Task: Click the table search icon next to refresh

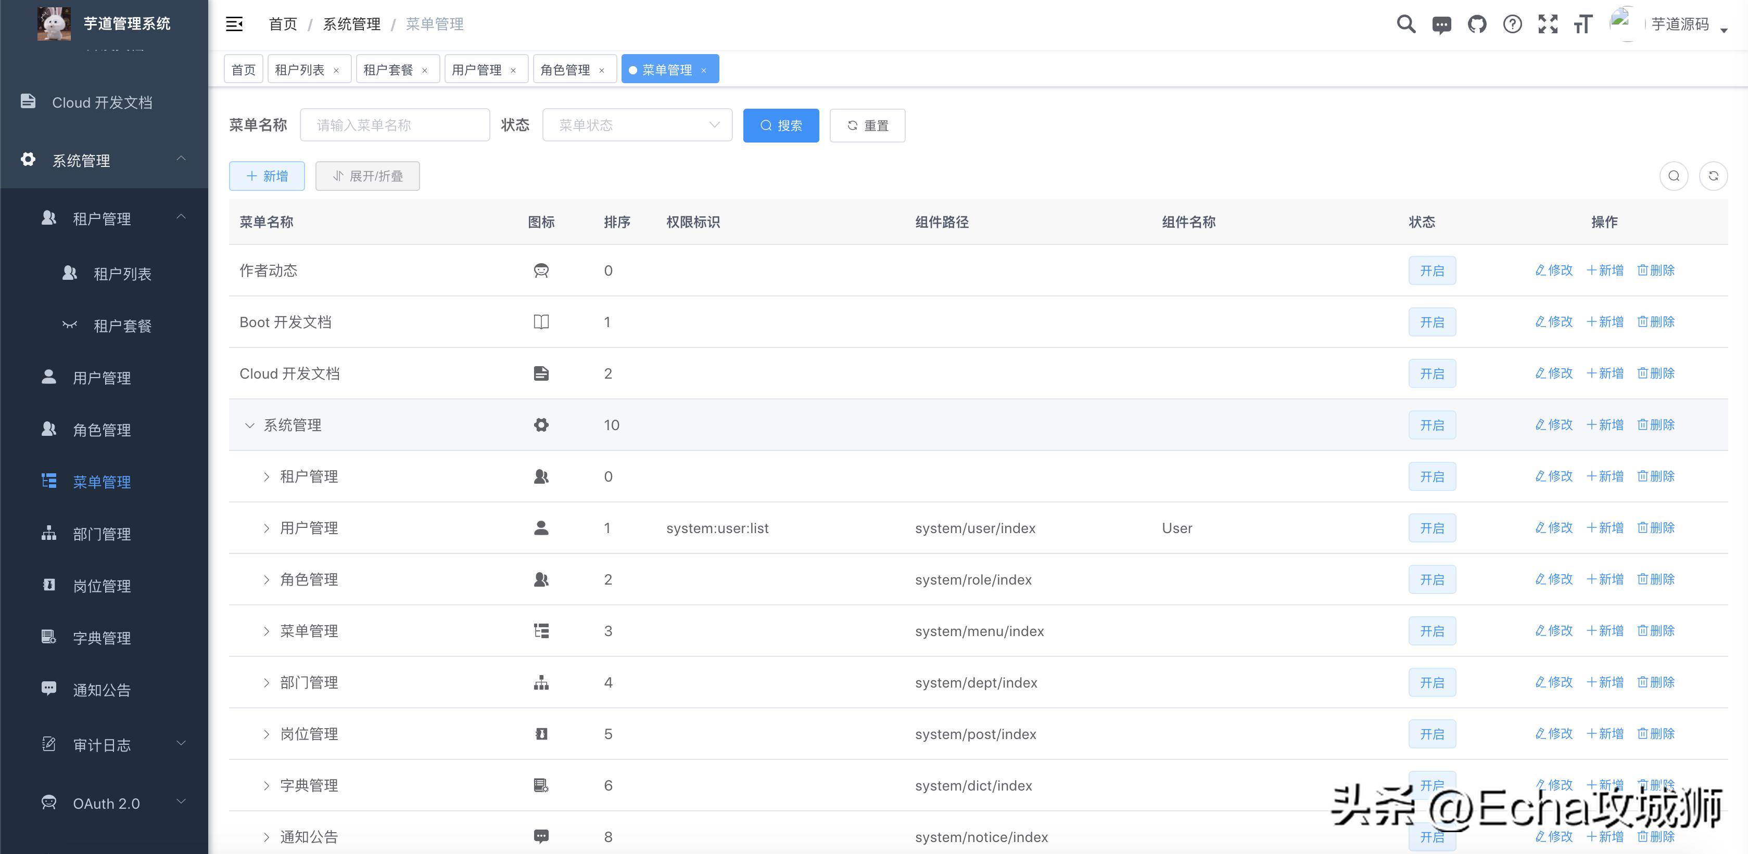Action: click(x=1674, y=176)
